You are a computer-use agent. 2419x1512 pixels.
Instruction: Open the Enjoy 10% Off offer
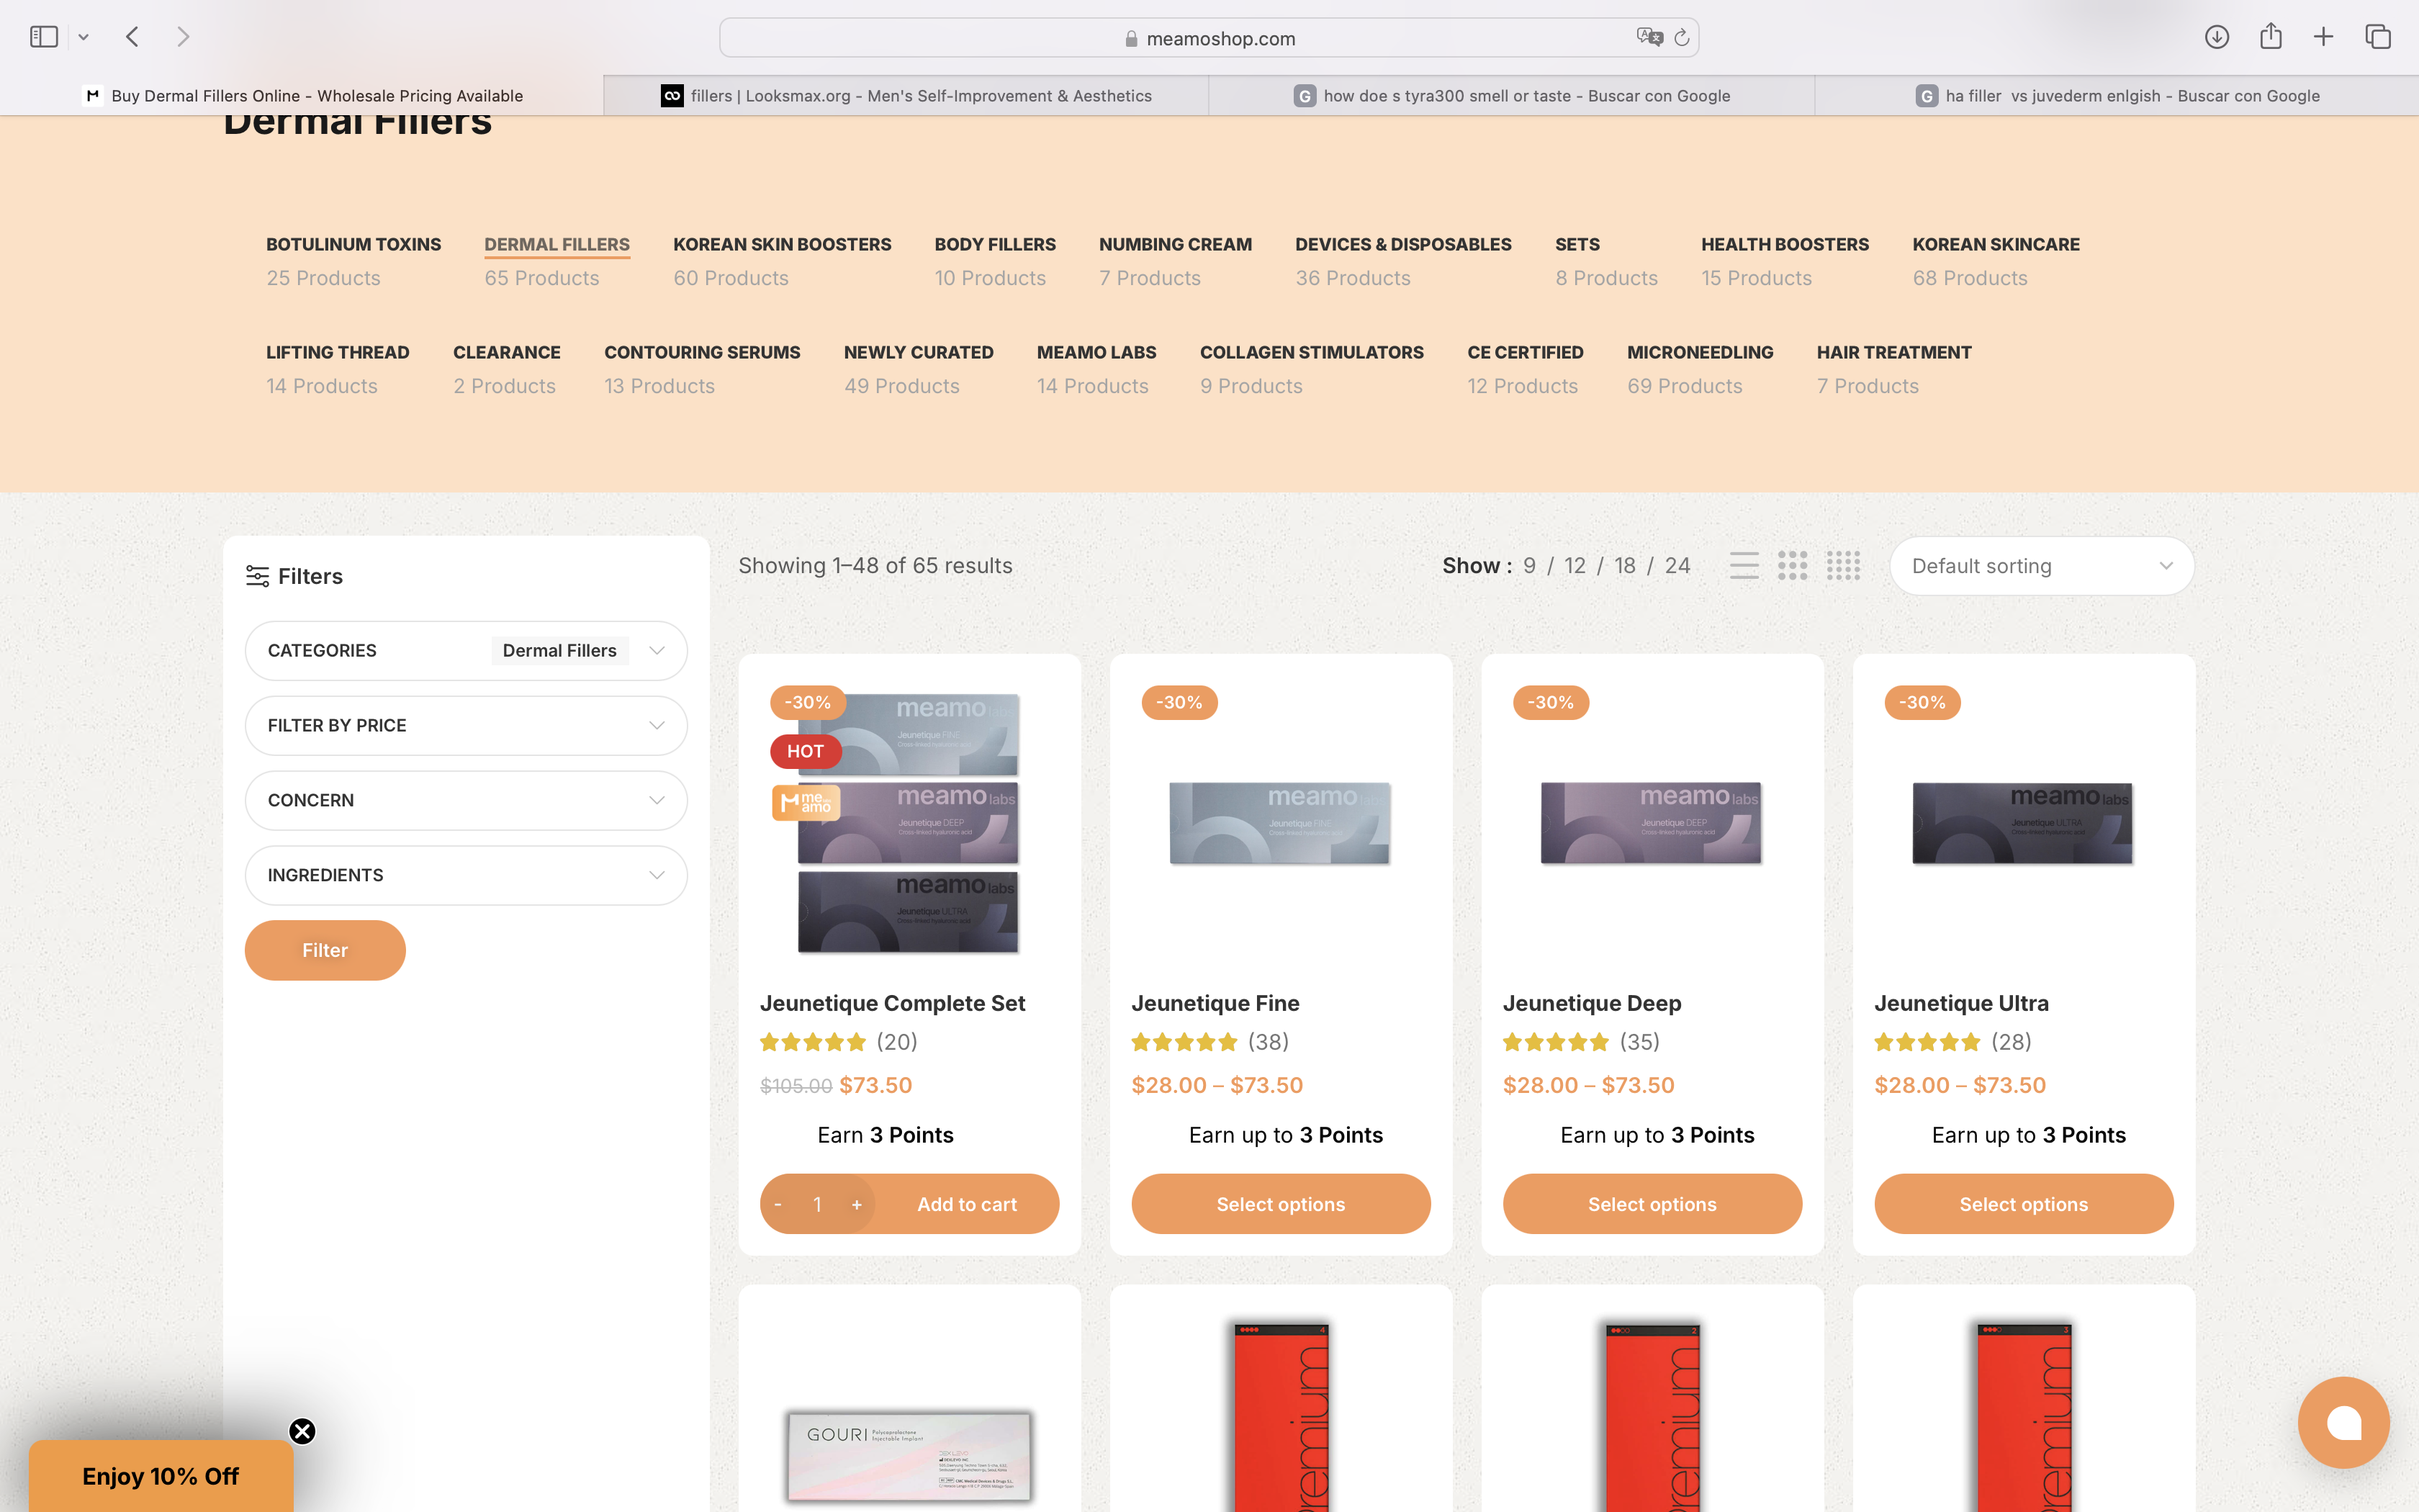click(x=161, y=1476)
